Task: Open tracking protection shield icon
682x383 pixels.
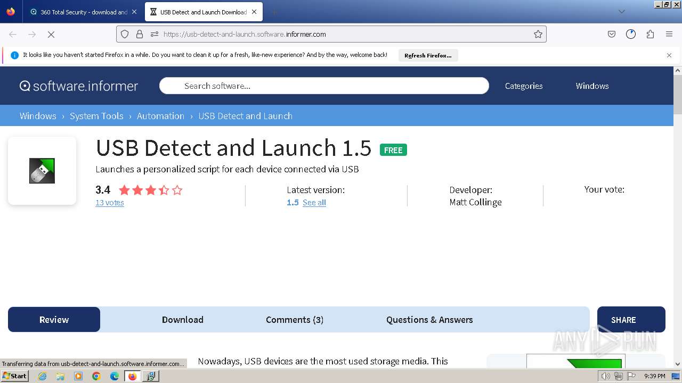Action: (x=125, y=34)
